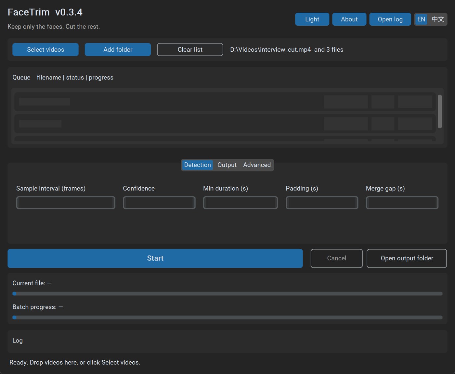Focus the Merge gap (s) field

pyautogui.click(x=402, y=203)
